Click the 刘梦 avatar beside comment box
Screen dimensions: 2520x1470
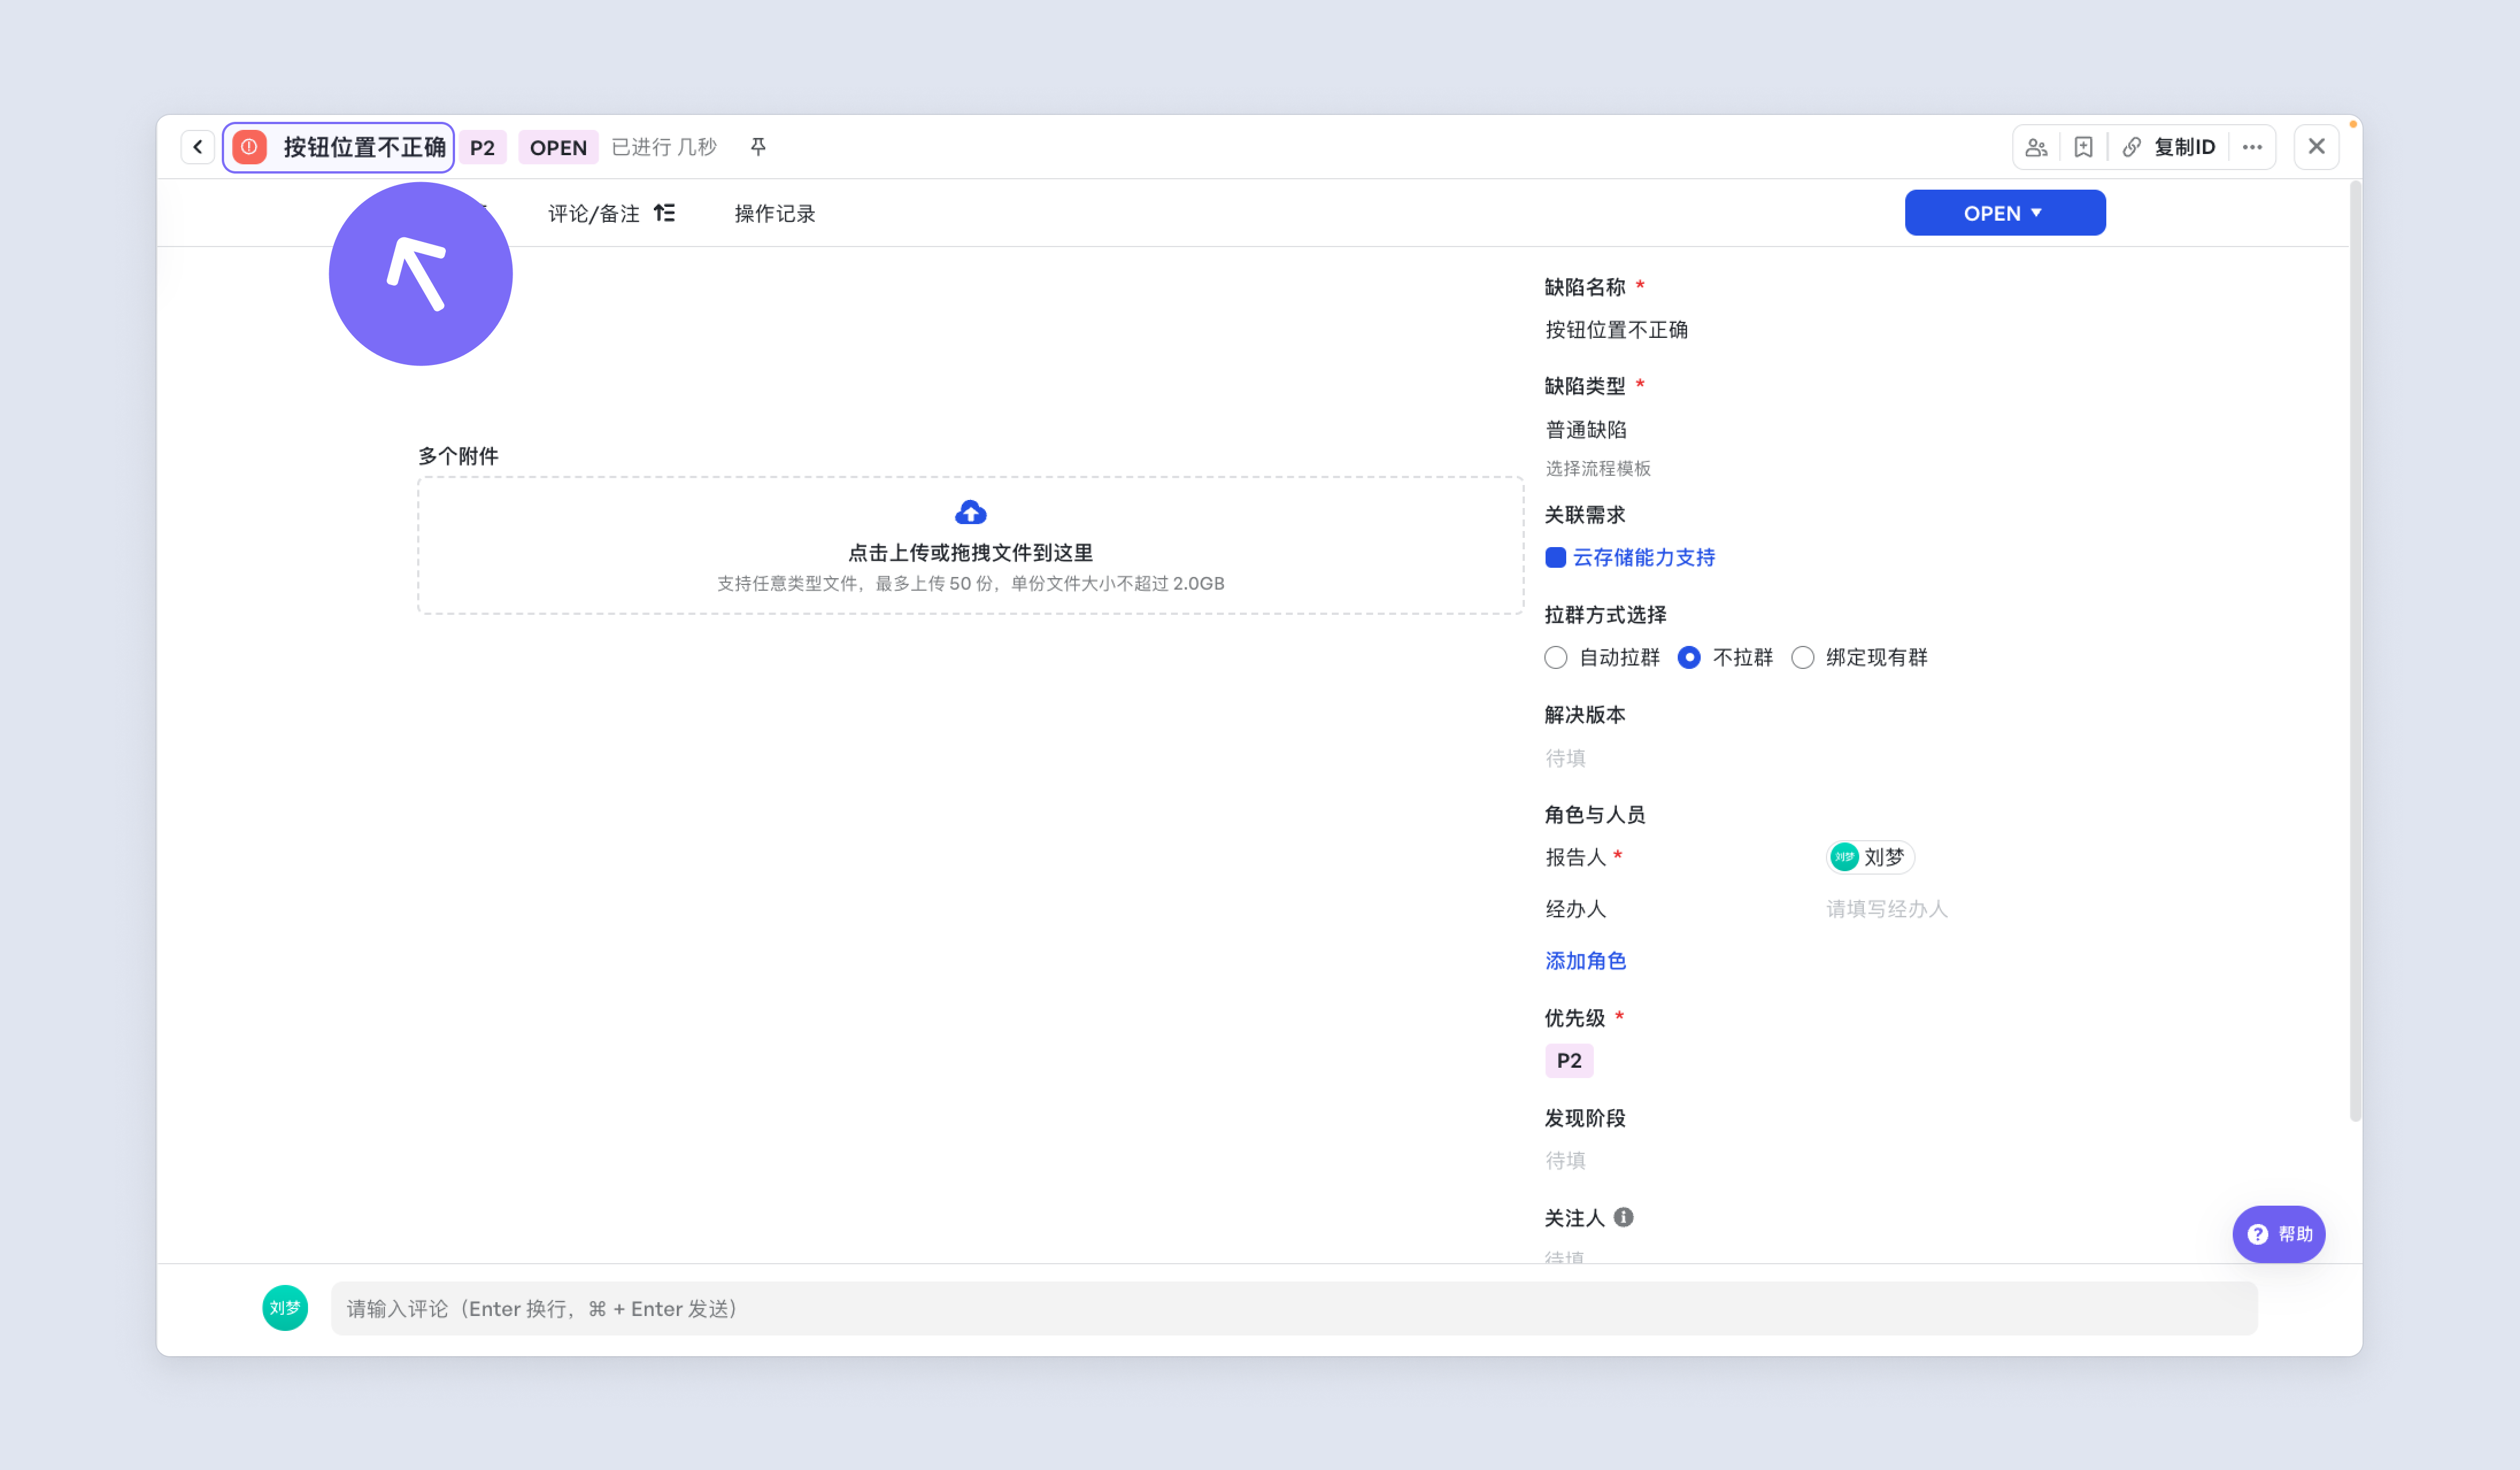[285, 1308]
